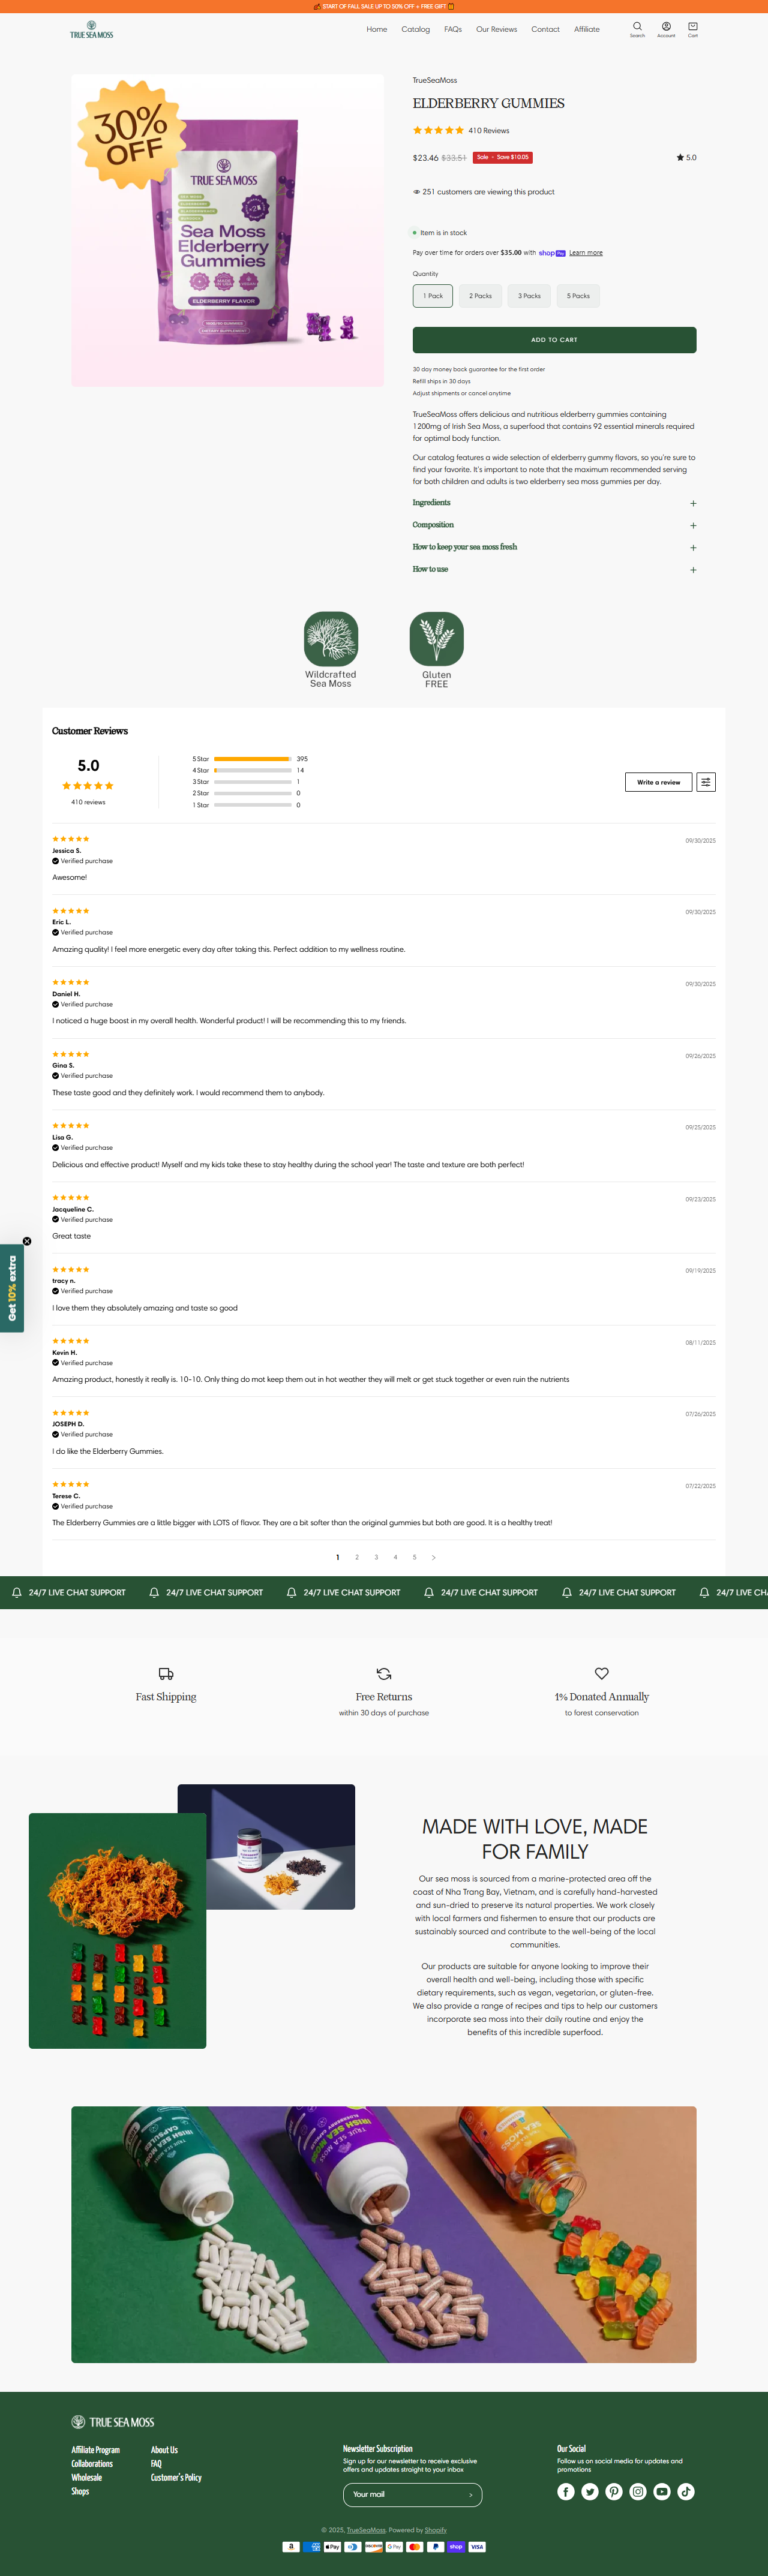The height and width of the screenshot is (2576, 768).
Task: Close the Get 10% extra popup
Action: pyautogui.click(x=27, y=1241)
